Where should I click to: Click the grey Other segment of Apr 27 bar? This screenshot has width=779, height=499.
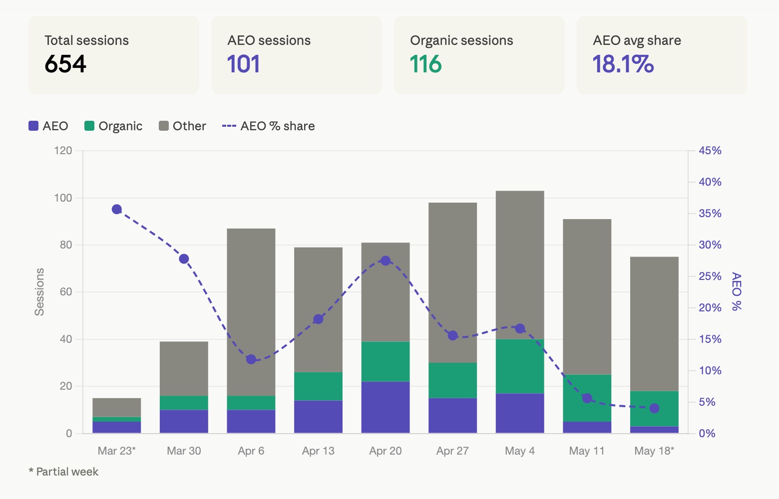click(x=453, y=282)
